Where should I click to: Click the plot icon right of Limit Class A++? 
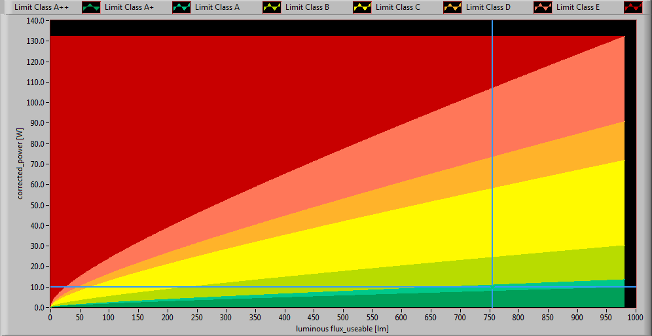tap(91, 8)
